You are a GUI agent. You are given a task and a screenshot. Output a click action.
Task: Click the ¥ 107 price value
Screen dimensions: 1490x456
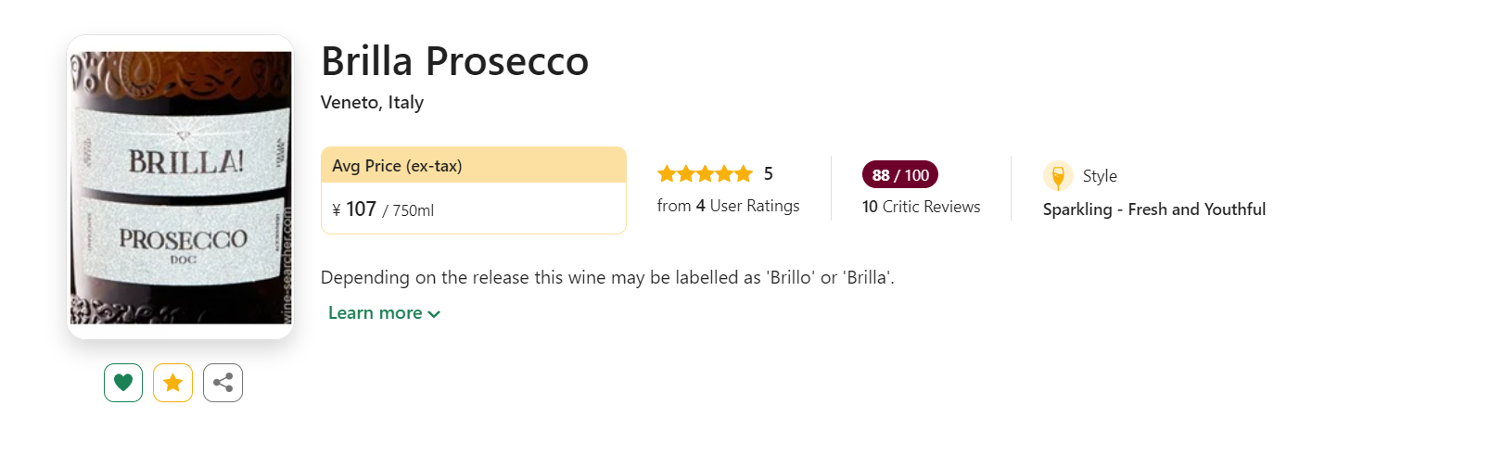(x=355, y=209)
